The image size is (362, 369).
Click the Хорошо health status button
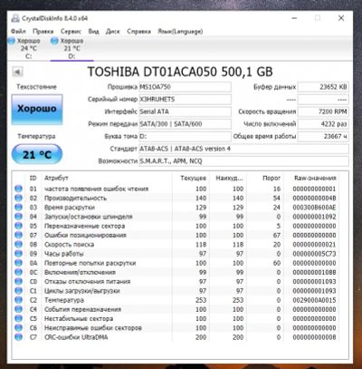coord(37,109)
